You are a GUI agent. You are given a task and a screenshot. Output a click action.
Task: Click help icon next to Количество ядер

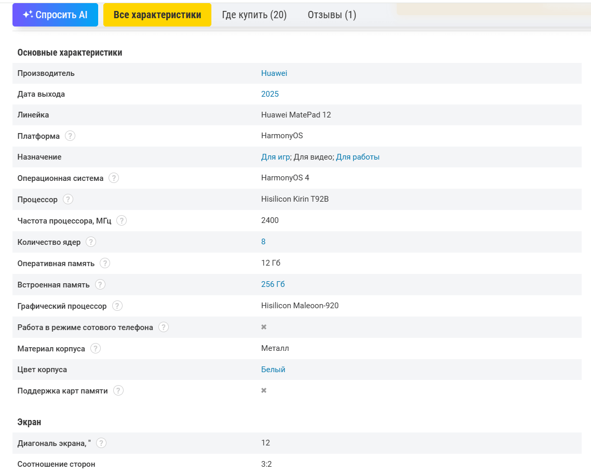91,242
